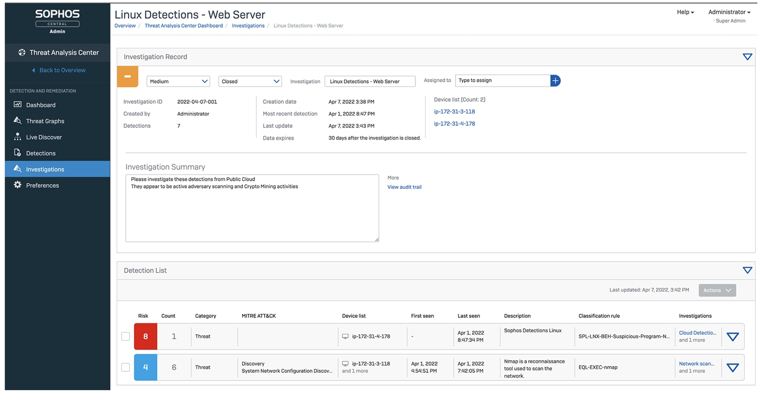
Task: Click the orange minus priority indicator
Action: tap(127, 77)
